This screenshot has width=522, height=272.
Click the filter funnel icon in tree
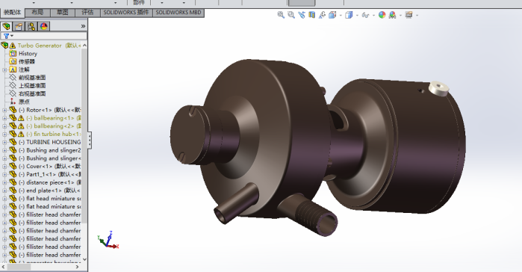tap(6, 36)
